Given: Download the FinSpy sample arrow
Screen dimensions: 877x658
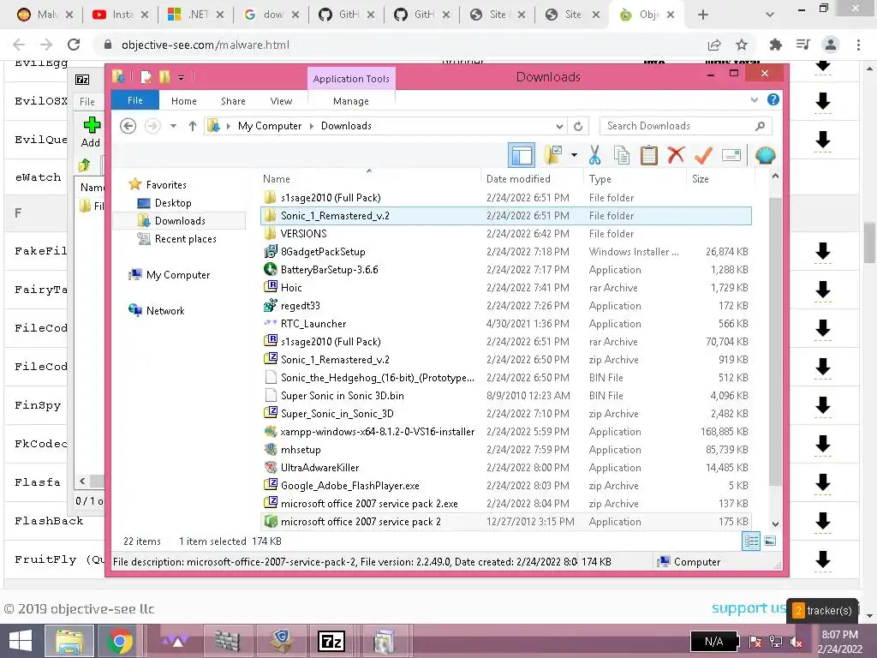Looking at the screenshot, I should tap(822, 405).
